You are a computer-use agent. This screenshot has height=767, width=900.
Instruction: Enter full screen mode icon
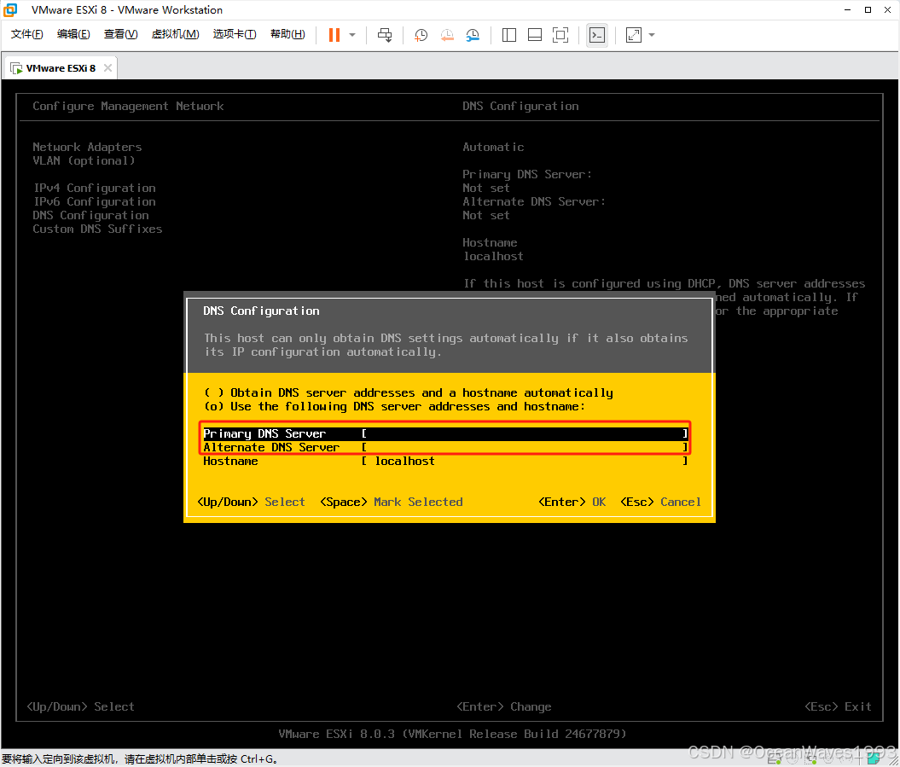(560, 35)
